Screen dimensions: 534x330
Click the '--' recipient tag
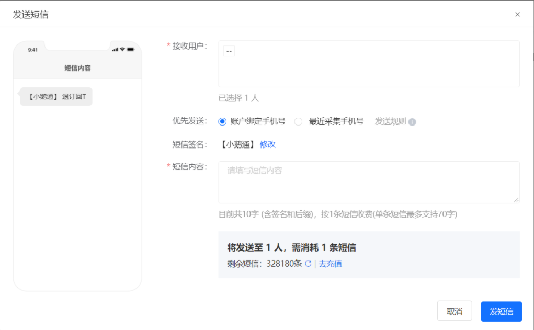pyautogui.click(x=229, y=51)
